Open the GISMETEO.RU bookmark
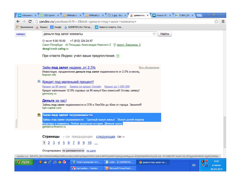The height and width of the screenshot is (182, 243). pyautogui.click(x=78, y=27)
